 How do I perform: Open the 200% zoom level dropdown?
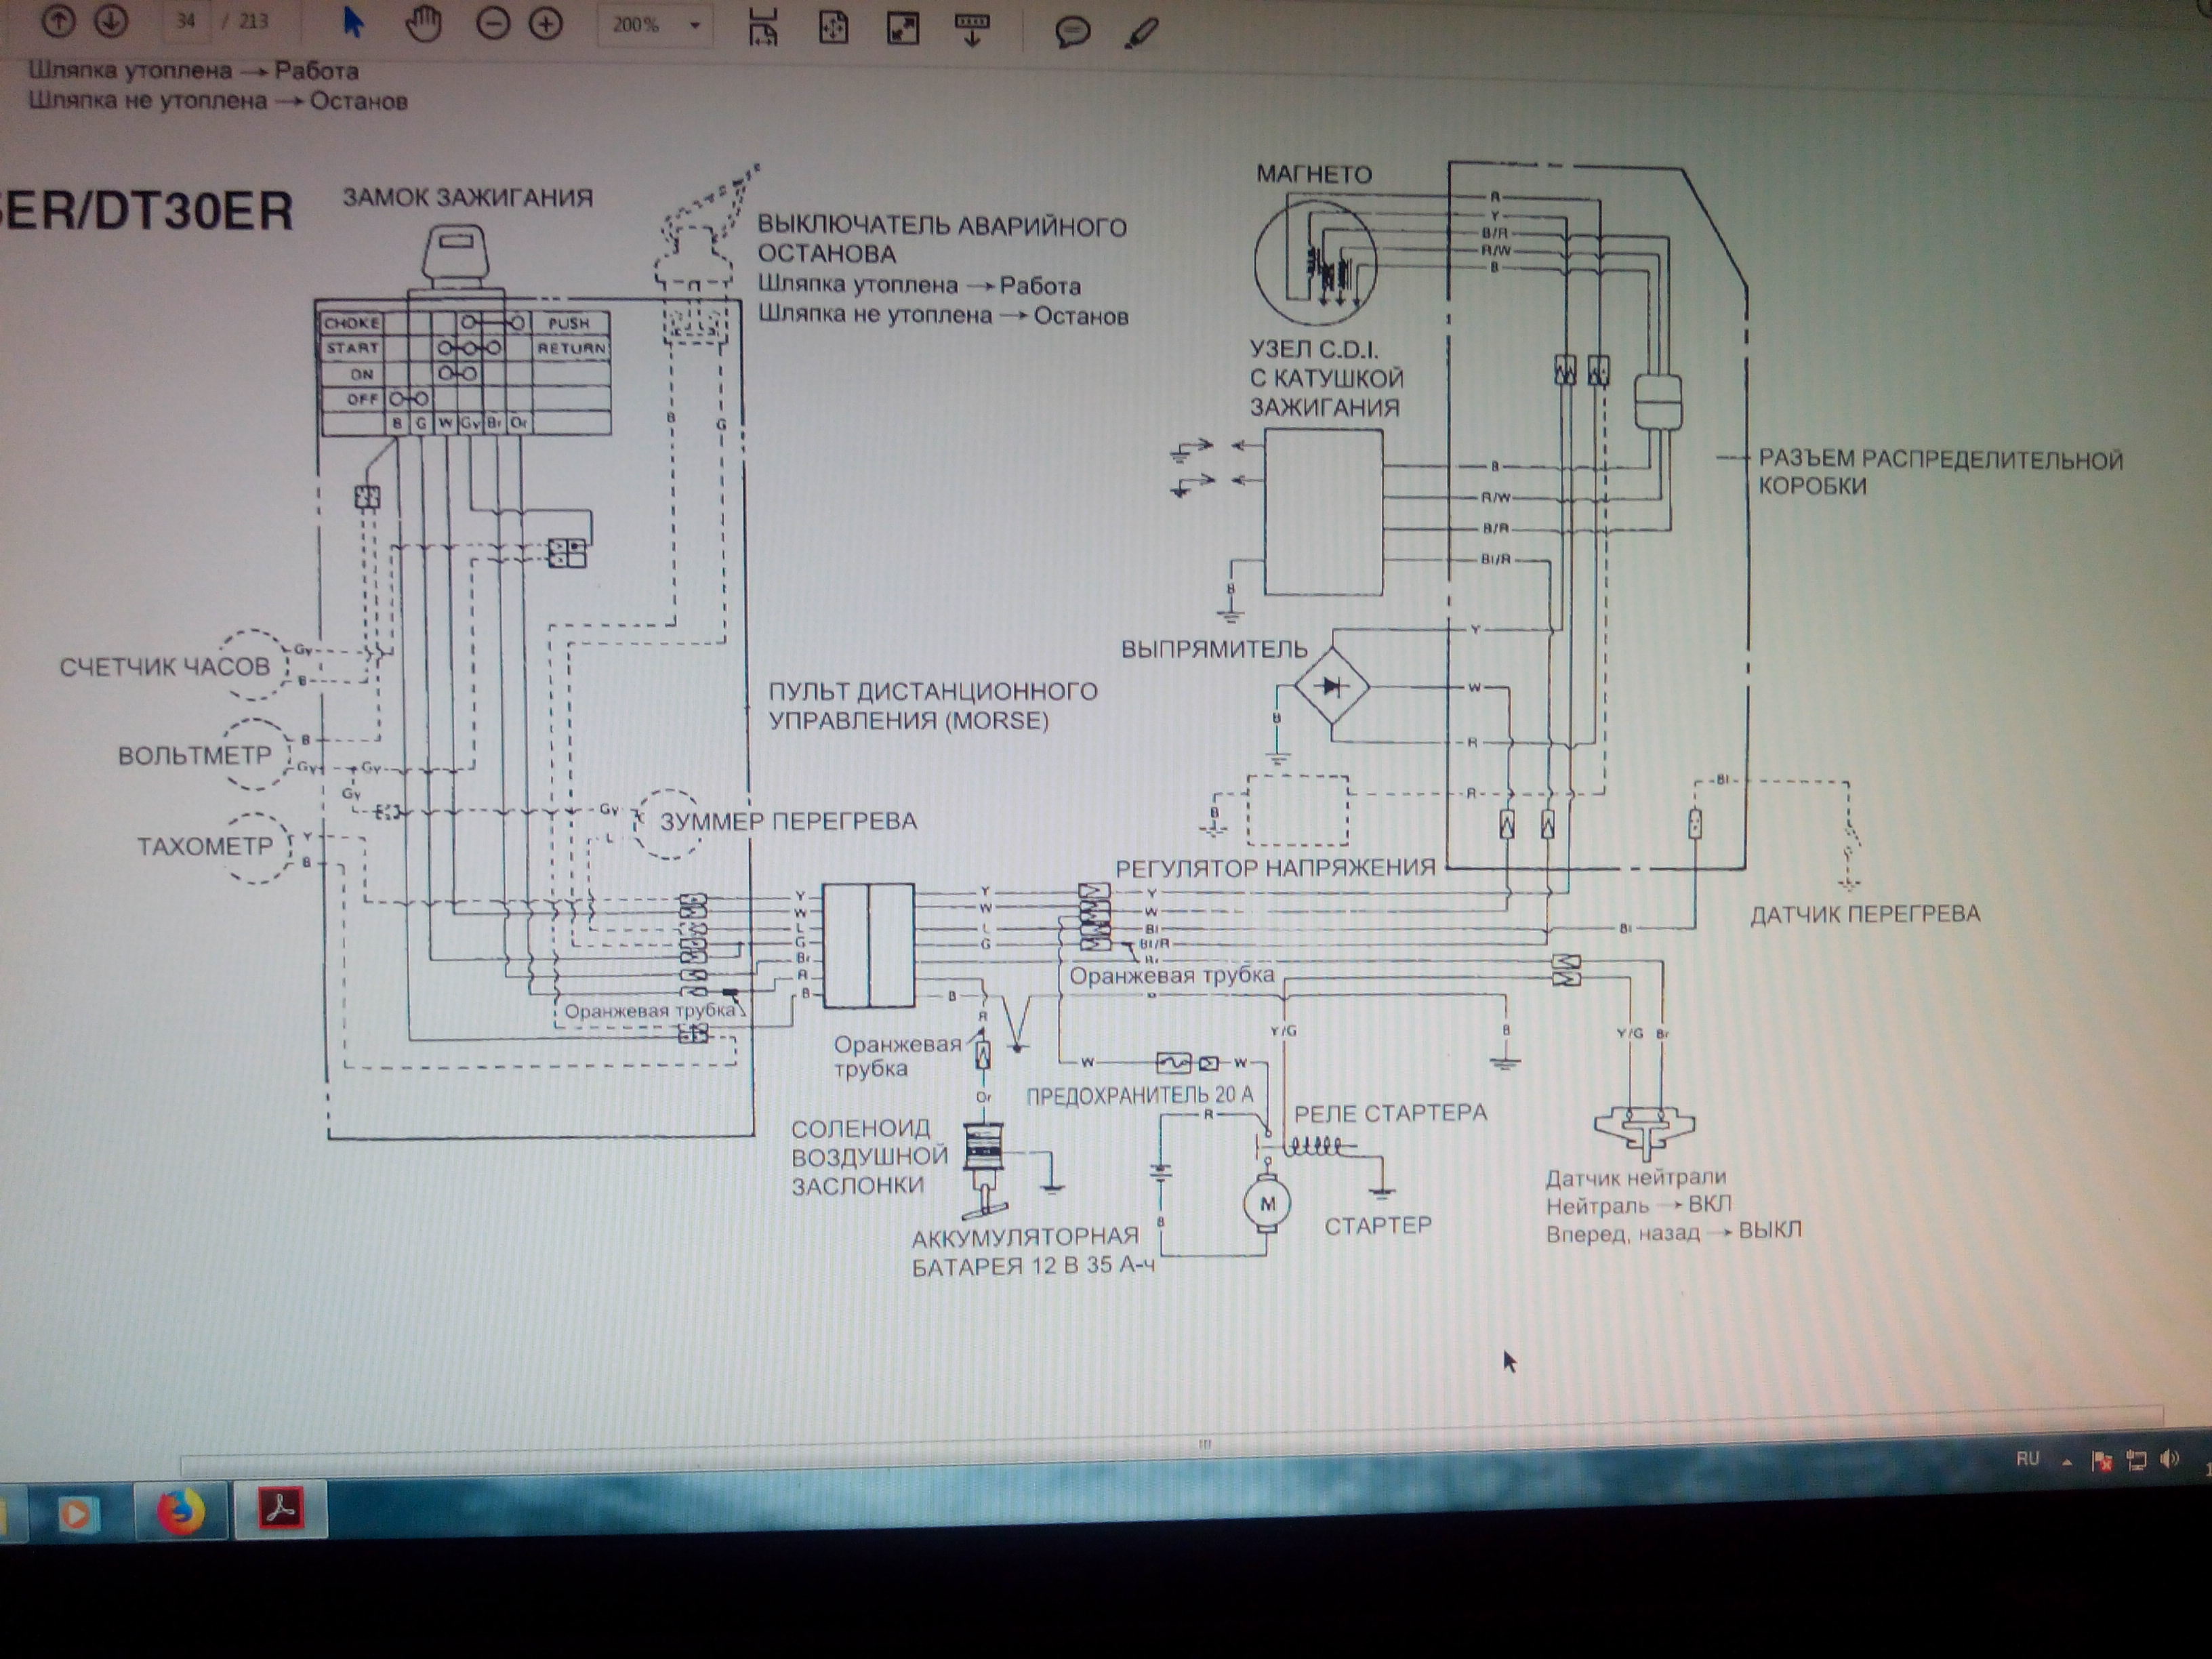tap(695, 26)
